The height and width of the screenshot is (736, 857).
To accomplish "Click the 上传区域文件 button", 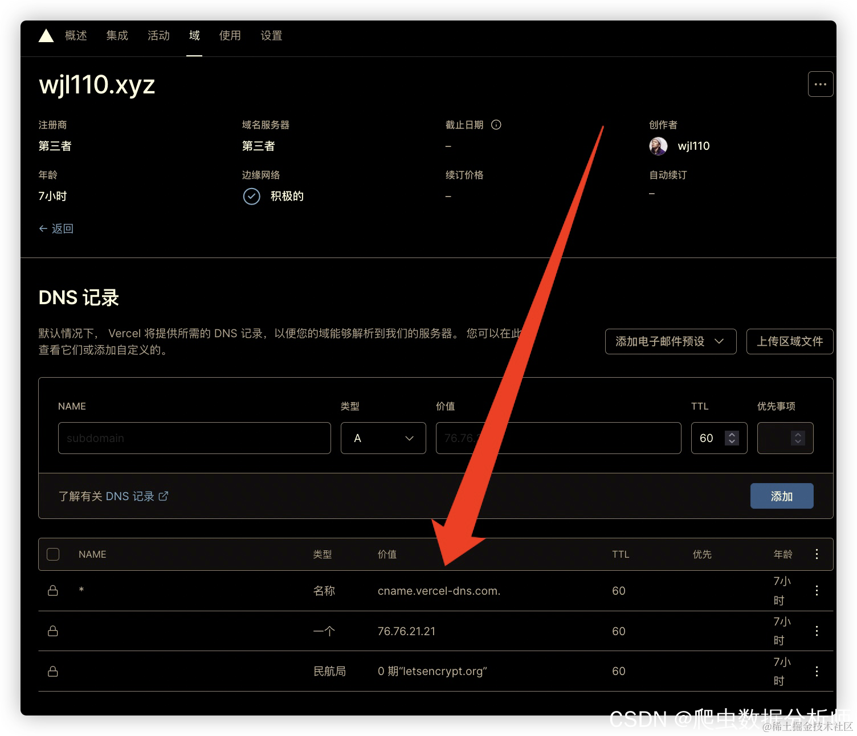I will [790, 341].
